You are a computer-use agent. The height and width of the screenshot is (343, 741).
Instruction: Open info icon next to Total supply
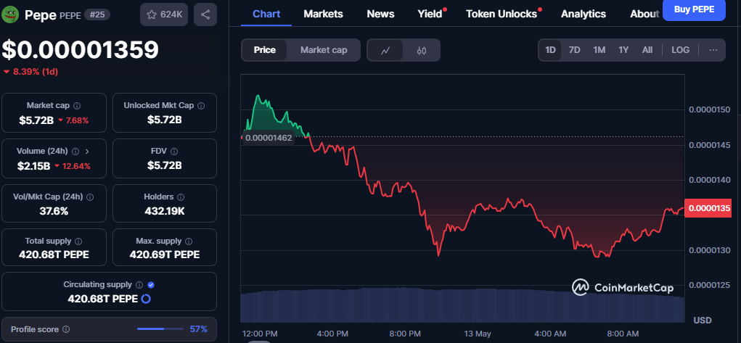[x=78, y=241]
